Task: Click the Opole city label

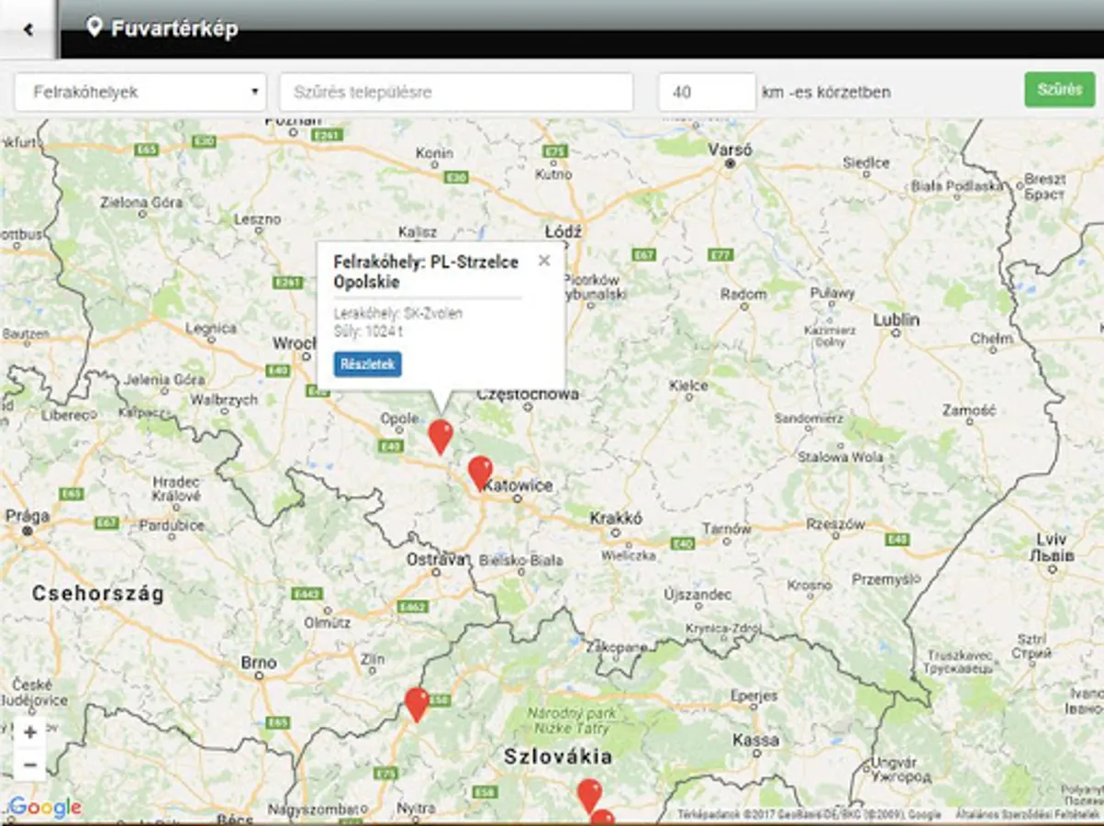Action: [400, 419]
